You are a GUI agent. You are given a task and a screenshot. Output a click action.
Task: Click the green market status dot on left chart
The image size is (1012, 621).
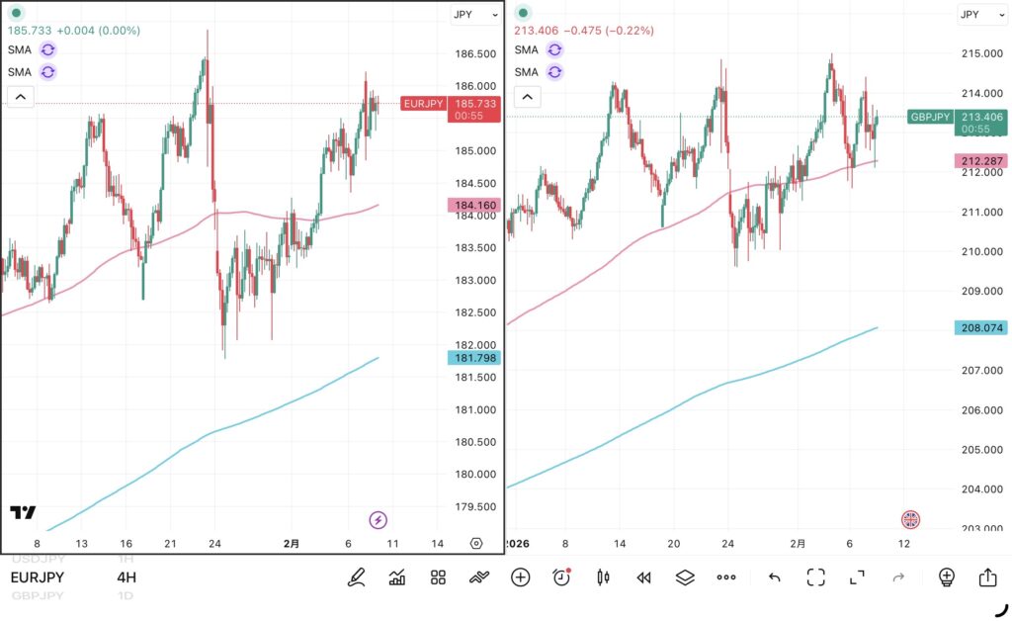point(16,13)
